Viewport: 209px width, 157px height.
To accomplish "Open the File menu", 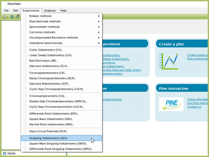I will (6, 10).
